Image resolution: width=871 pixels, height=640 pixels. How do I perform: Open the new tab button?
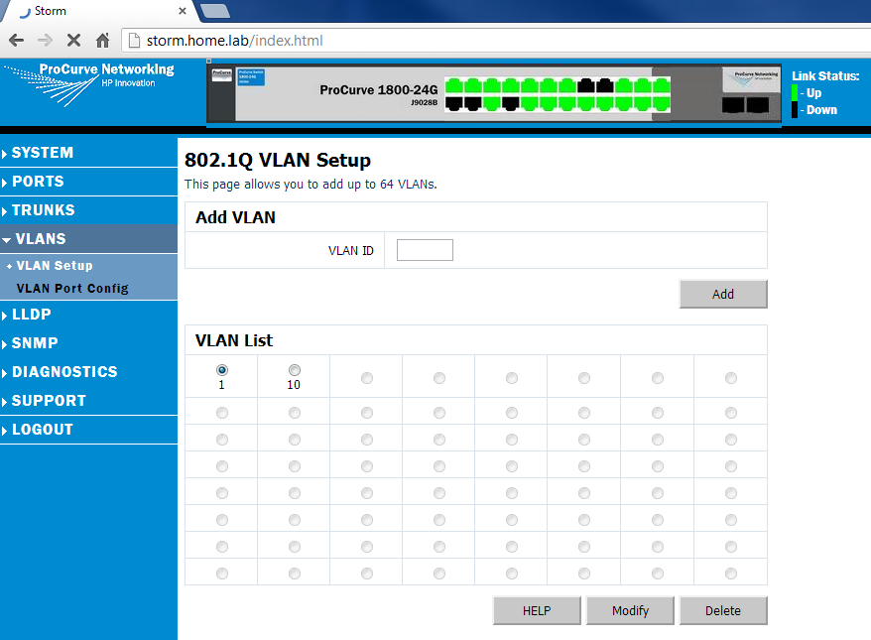pyautogui.click(x=214, y=11)
